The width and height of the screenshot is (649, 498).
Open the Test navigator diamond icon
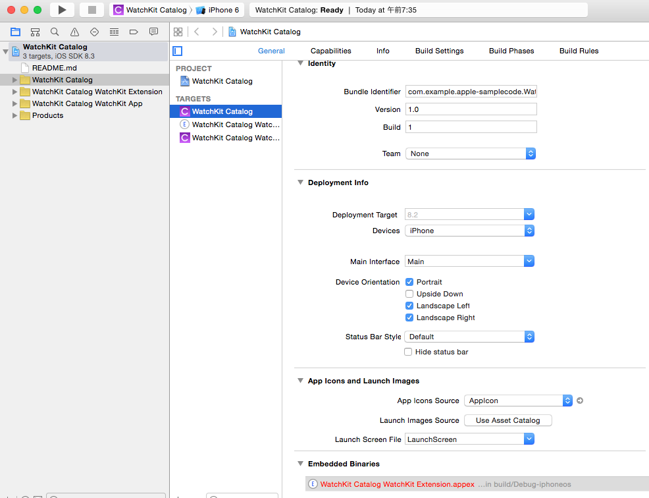coord(94,32)
